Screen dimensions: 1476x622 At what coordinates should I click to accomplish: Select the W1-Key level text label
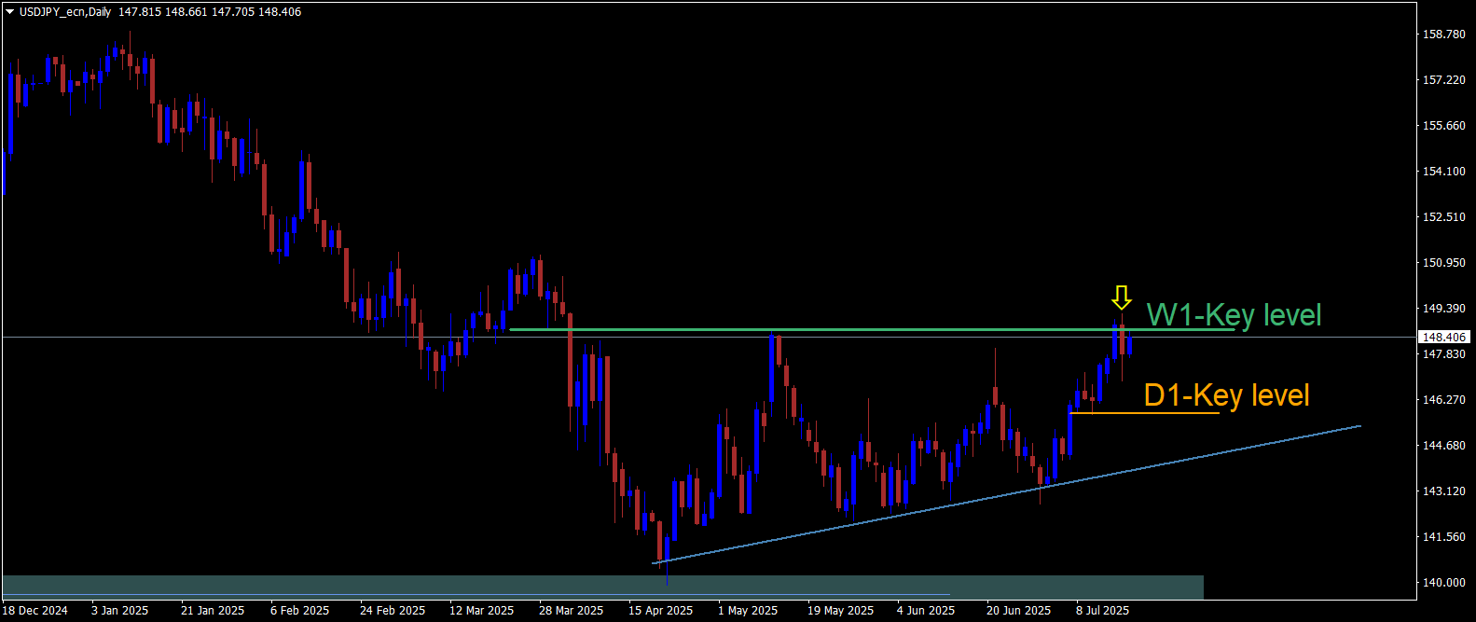1234,315
